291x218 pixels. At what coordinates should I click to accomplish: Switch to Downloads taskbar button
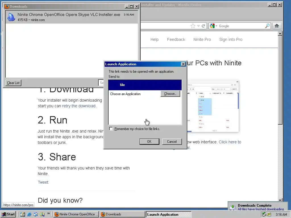point(122,214)
